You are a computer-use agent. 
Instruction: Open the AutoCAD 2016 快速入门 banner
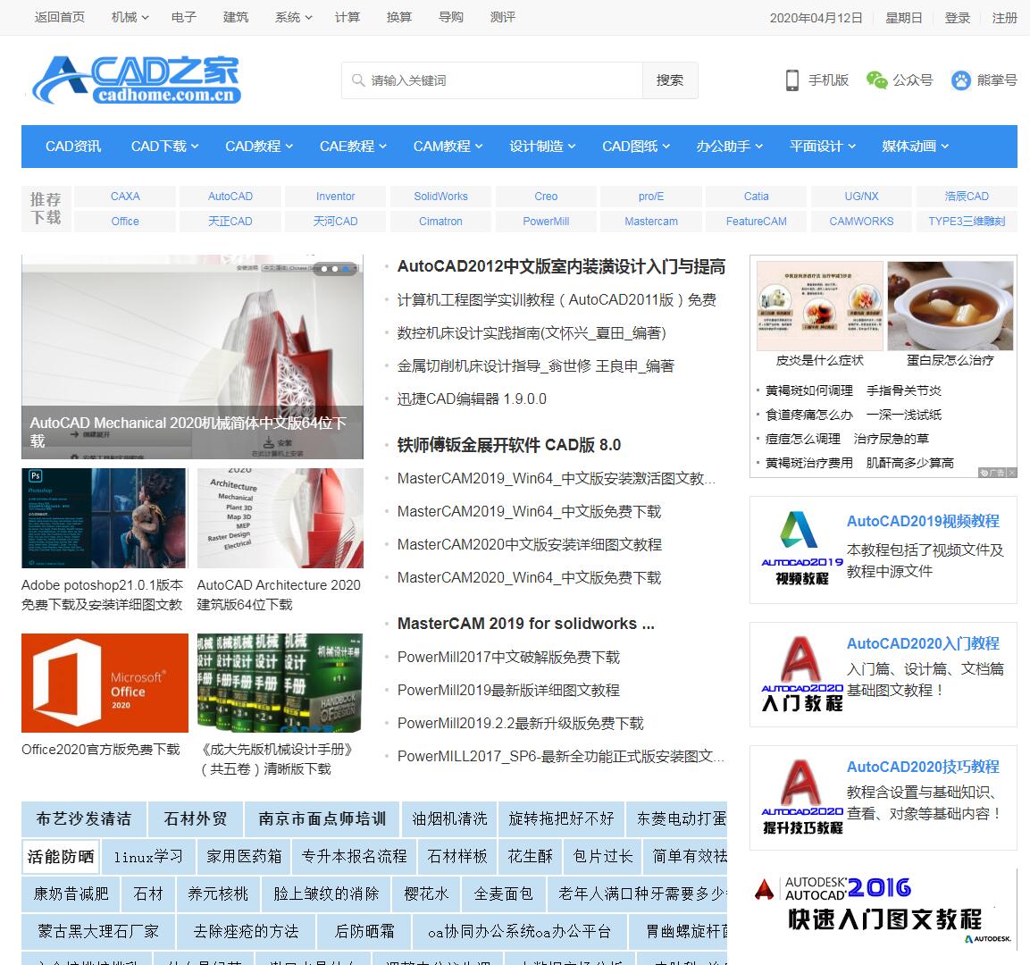click(883, 911)
